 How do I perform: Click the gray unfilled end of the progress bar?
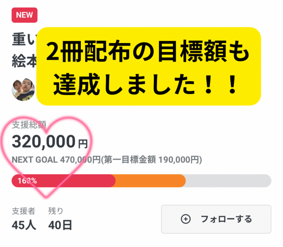228,181
